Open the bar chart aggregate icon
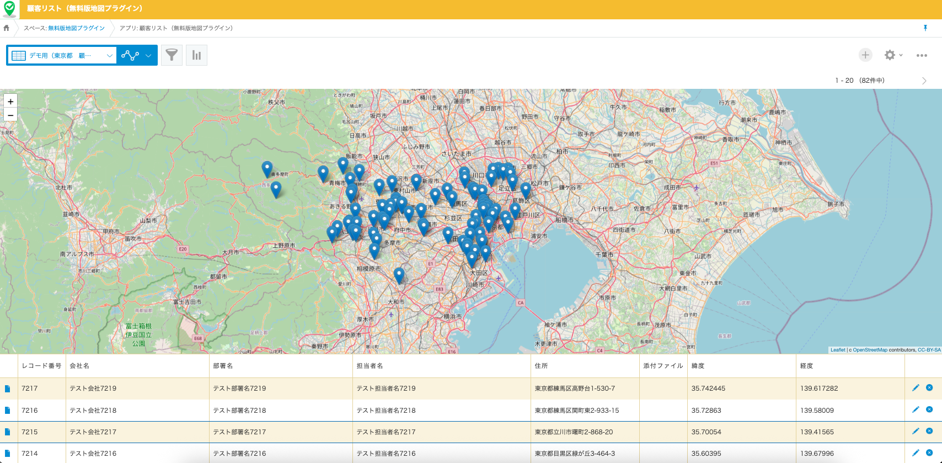942x463 pixels. [196, 55]
